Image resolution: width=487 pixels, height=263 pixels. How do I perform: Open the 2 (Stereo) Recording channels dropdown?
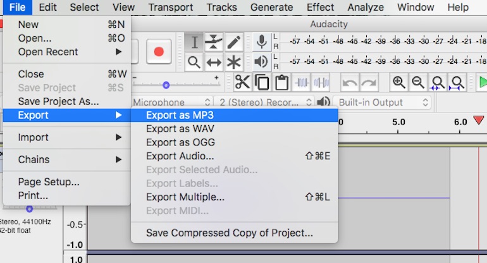264,102
